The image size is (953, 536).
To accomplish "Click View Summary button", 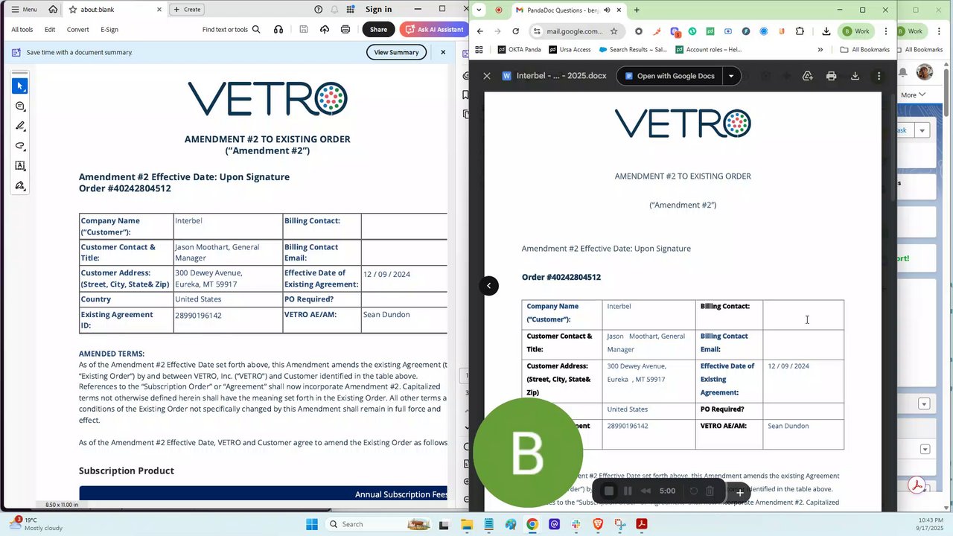I will pos(396,52).
